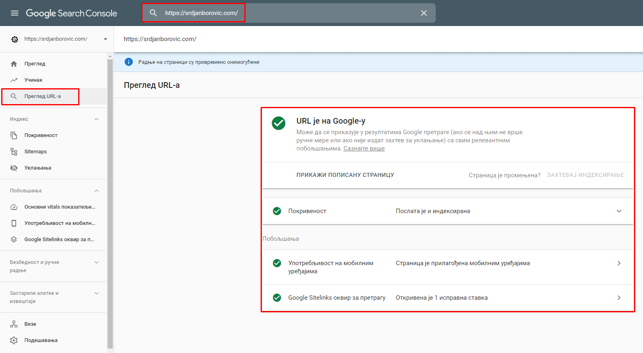The image size is (643, 353).
Task: Click Радње на страници banner message
Action: tap(199, 62)
